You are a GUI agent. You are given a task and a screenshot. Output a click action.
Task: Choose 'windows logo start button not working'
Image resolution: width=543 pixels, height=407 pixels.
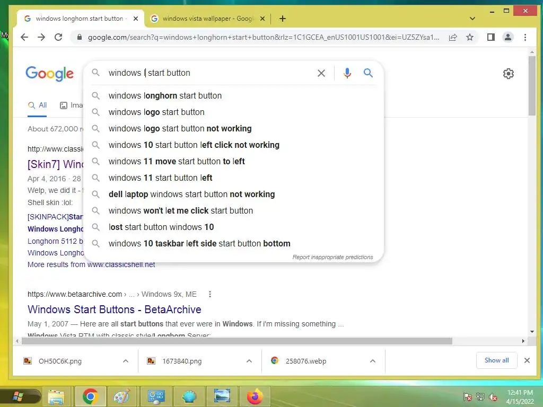coord(234,128)
